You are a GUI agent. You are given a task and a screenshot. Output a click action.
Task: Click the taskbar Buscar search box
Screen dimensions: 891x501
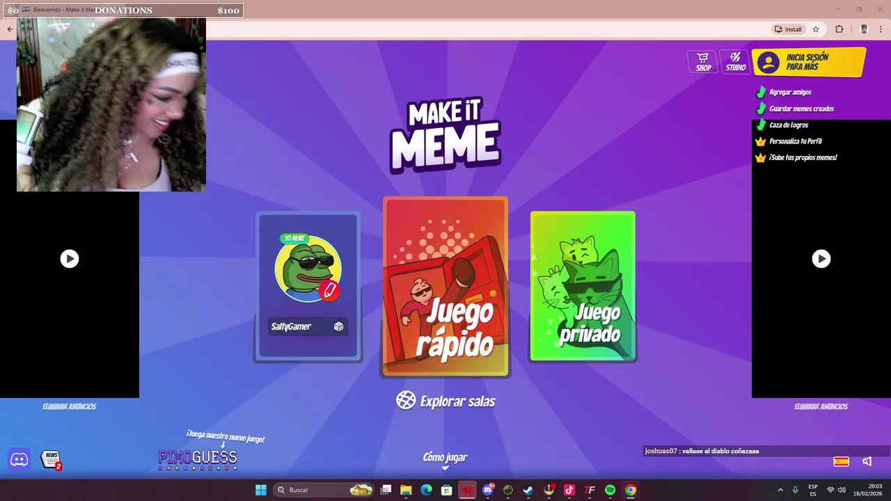click(x=324, y=490)
